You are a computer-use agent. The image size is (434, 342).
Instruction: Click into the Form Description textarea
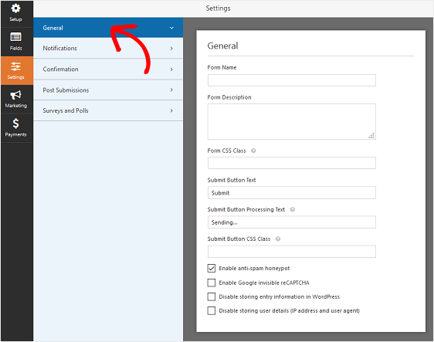click(x=292, y=121)
